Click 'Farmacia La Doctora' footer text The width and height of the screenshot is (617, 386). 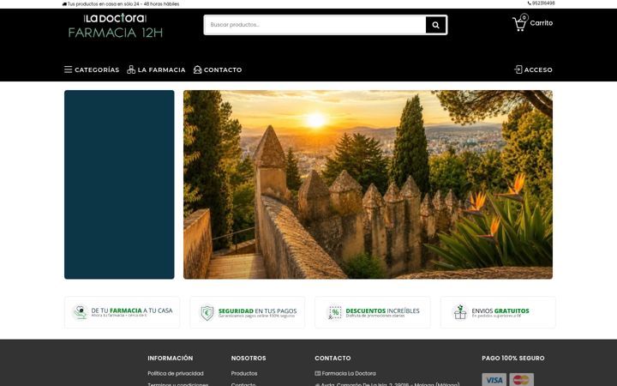349,373
